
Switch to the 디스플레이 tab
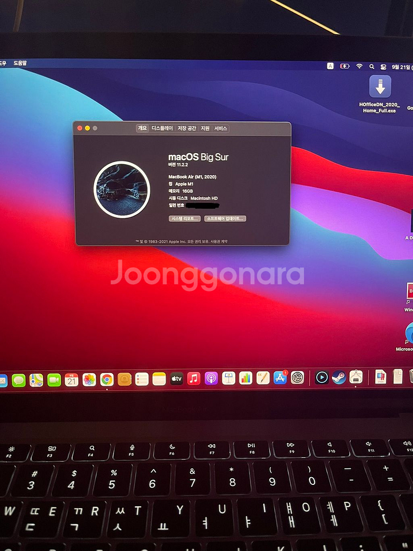(162, 128)
